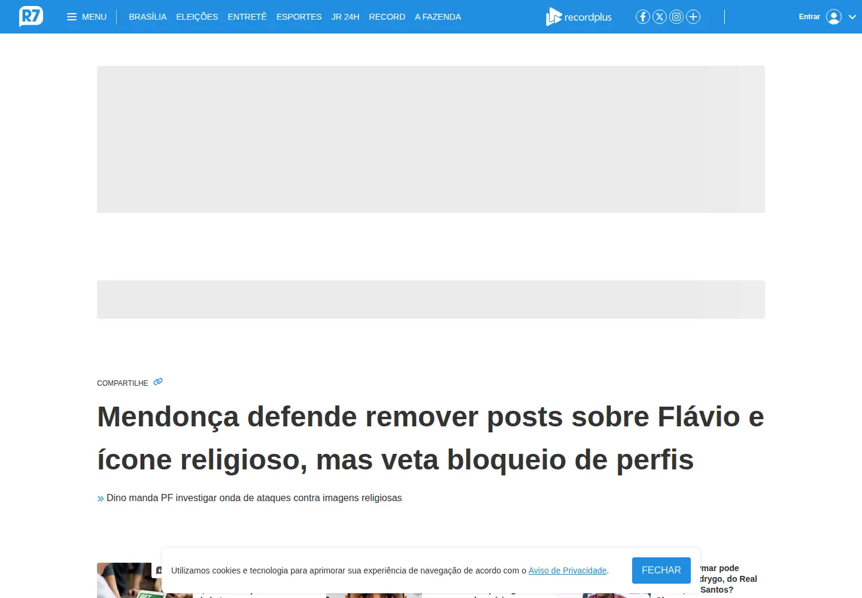This screenshot has height=598, width=862.
Task: Click the Mendonça defende remover posts headline
Action: [430, 438]
